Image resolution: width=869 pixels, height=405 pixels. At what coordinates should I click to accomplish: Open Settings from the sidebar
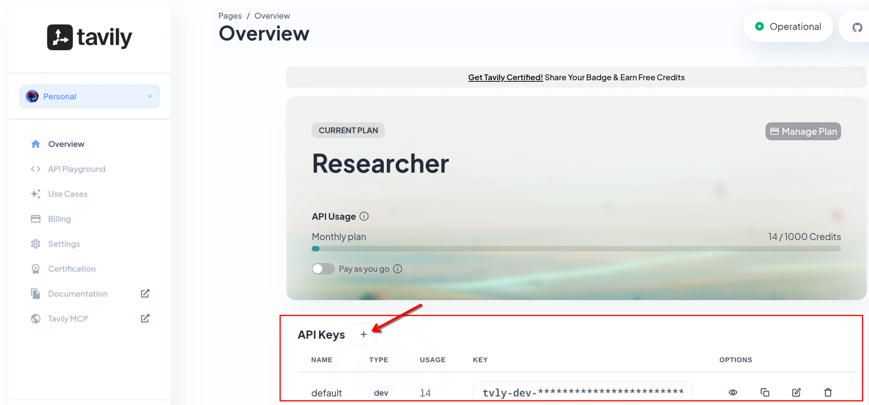click(64, 244)
